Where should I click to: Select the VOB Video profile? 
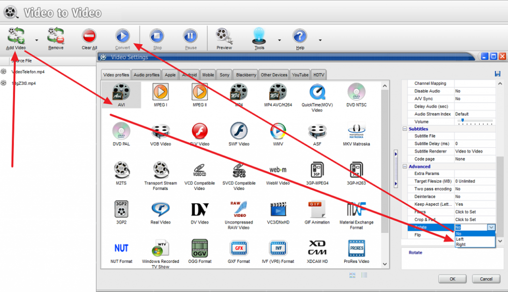pyautogui.click(x=160, y=134)
